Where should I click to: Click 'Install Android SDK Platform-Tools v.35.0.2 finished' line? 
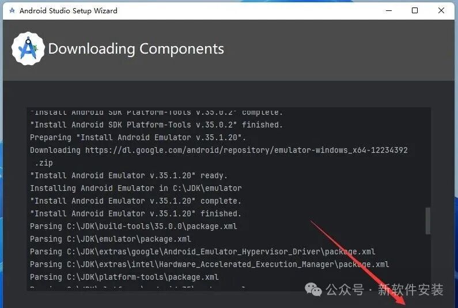click(x=157, y=125)
